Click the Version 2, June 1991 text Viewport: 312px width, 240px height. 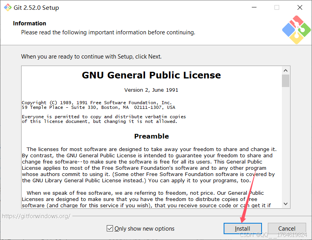[x=151, y=90]
